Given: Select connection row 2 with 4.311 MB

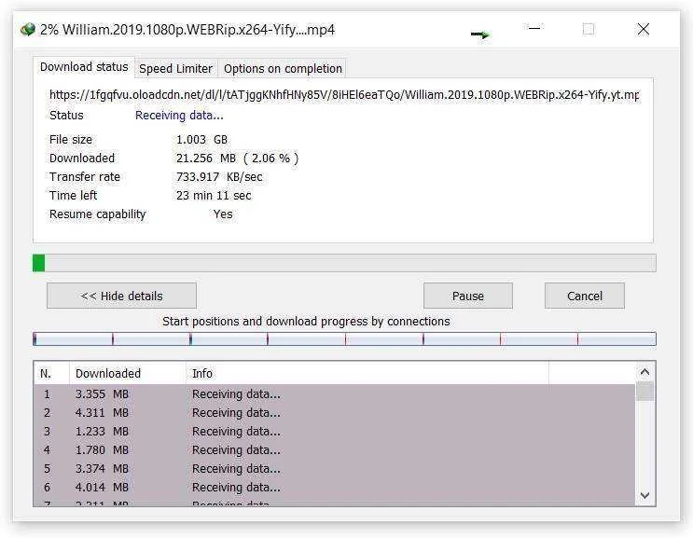Looking at the screenshot, I should click(x=334, y=412).
